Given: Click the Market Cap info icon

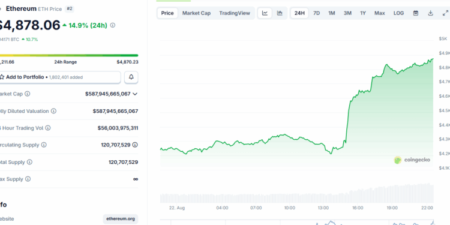Looking at the screenshot, I should [x=27, y=94].
